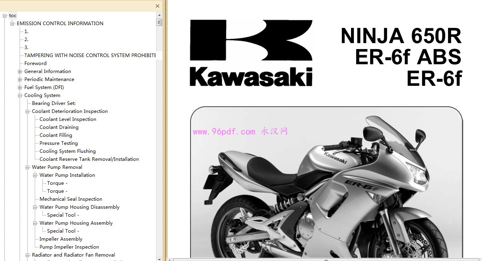Open the Coolant Level Inspection bookmark
482x261 pixels.
point(68,119)
